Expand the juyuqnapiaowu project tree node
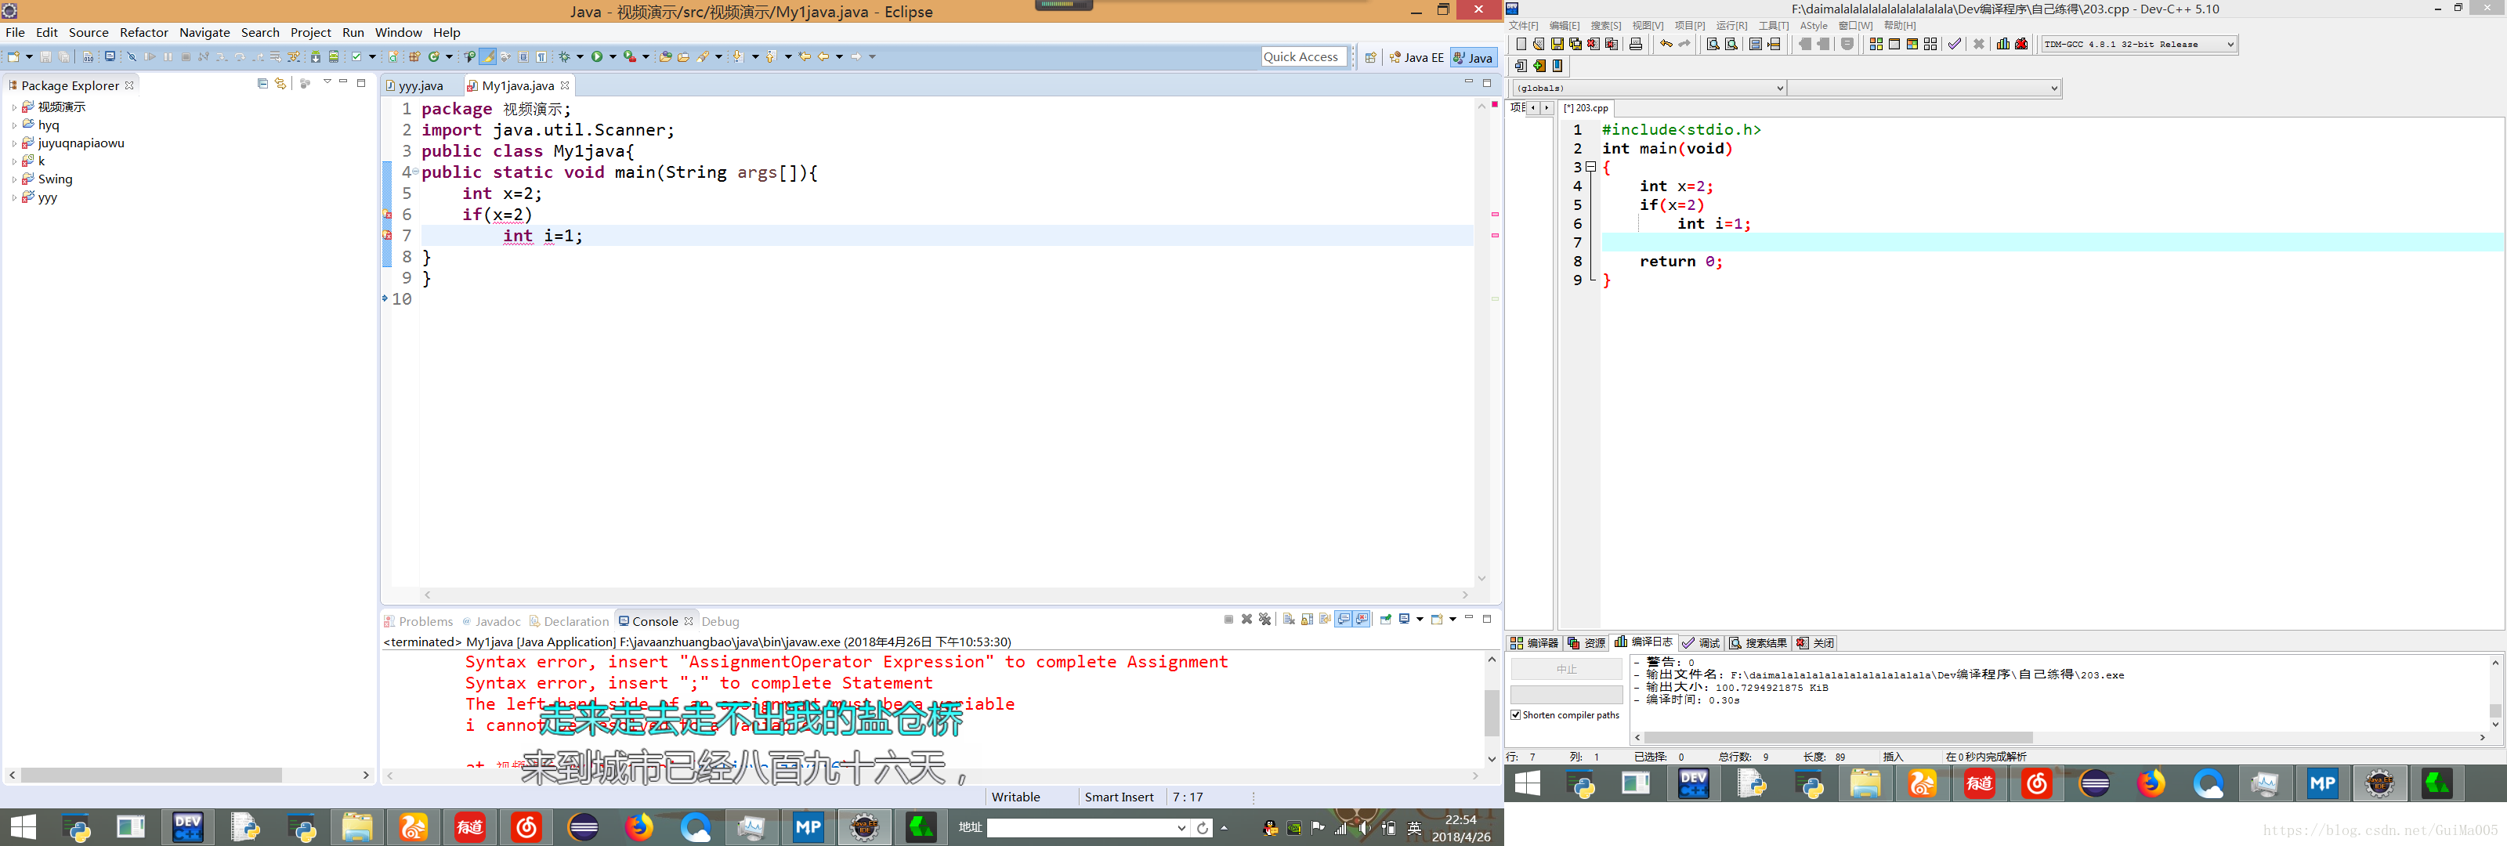Image resolution: width=2507 pixels, height=846 pixels. pos(13,143)
